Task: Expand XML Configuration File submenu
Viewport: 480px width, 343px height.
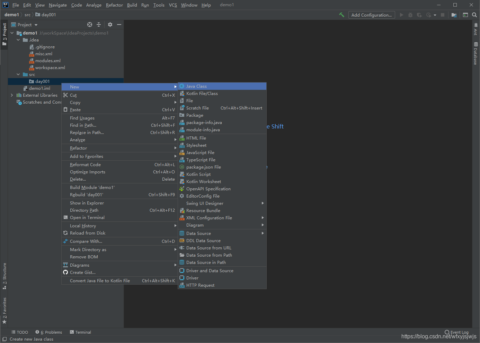Action: click(x=263, y=218)
